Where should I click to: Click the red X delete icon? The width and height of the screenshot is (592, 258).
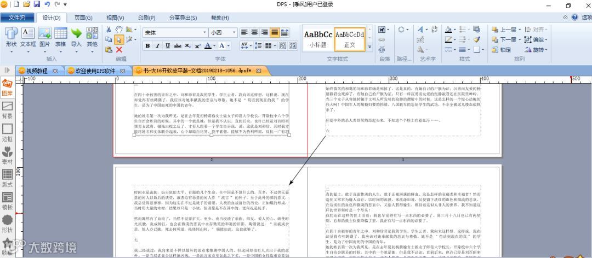tap(119, 49)
